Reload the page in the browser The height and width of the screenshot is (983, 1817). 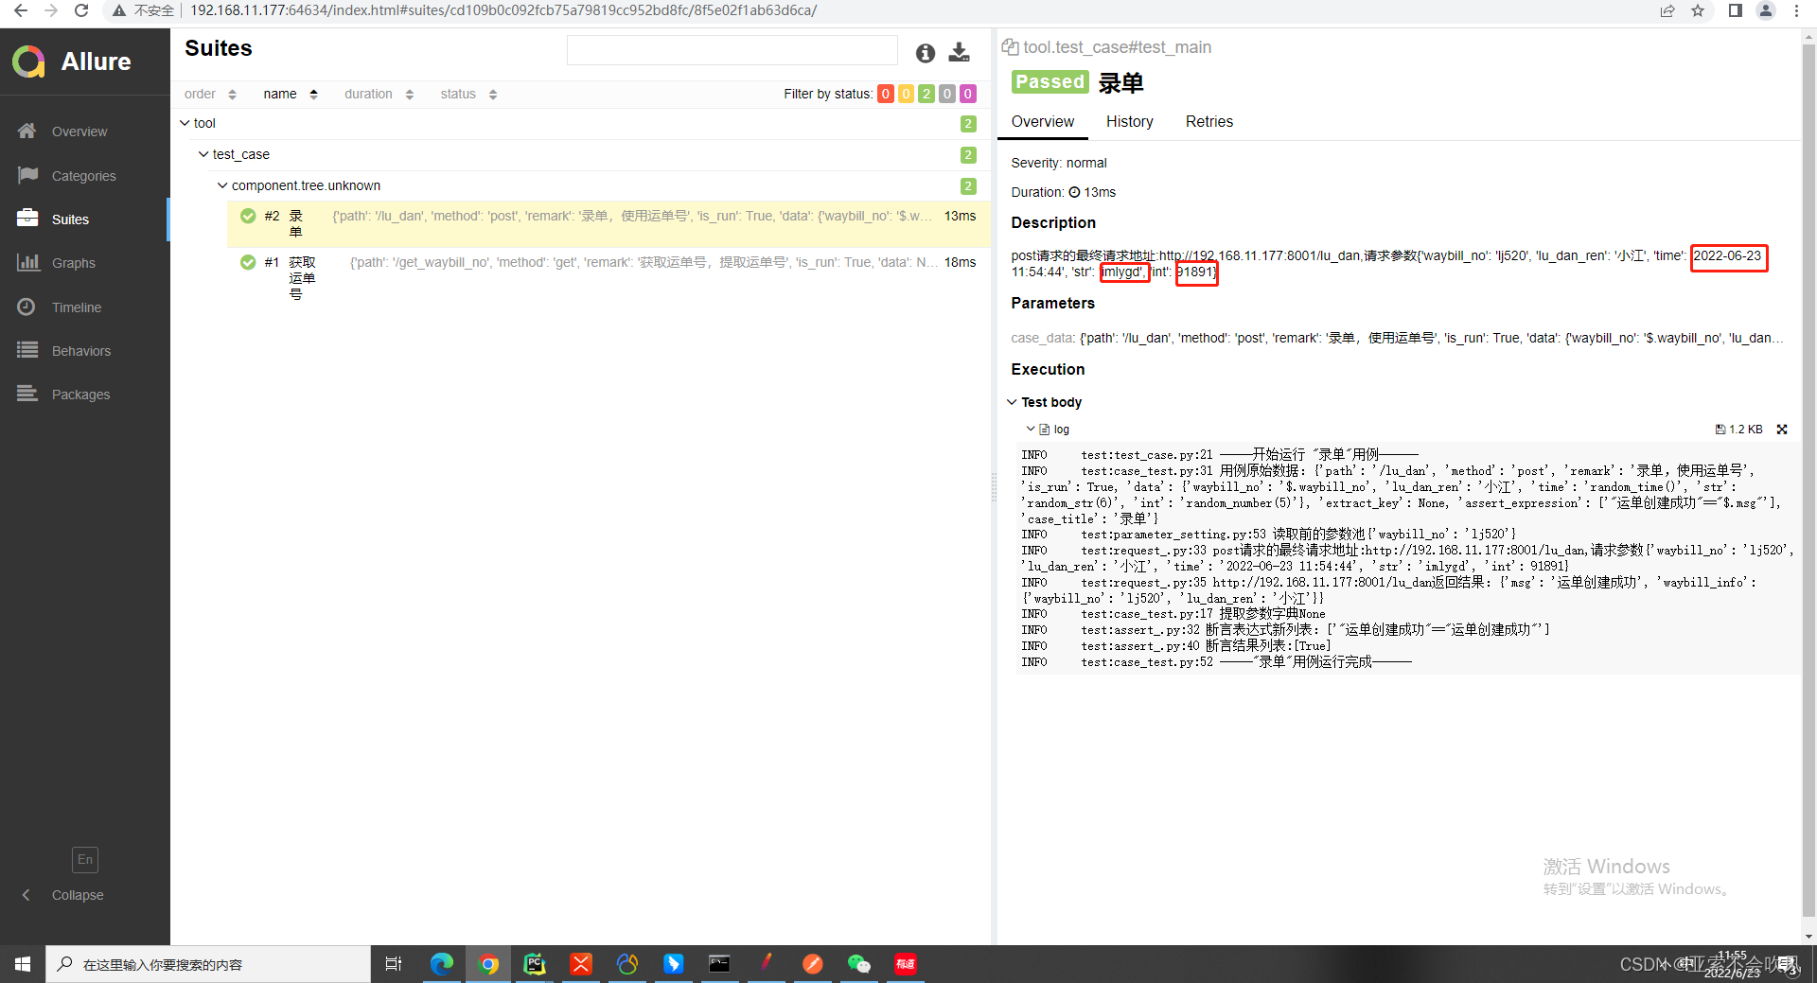(81, 10)
